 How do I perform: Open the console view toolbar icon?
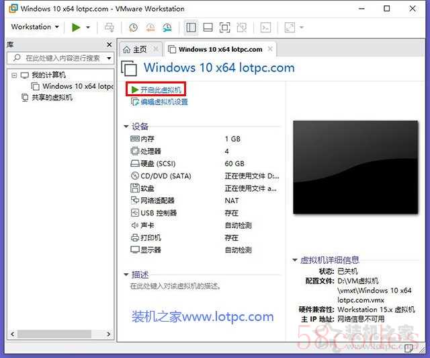(265, 27)
